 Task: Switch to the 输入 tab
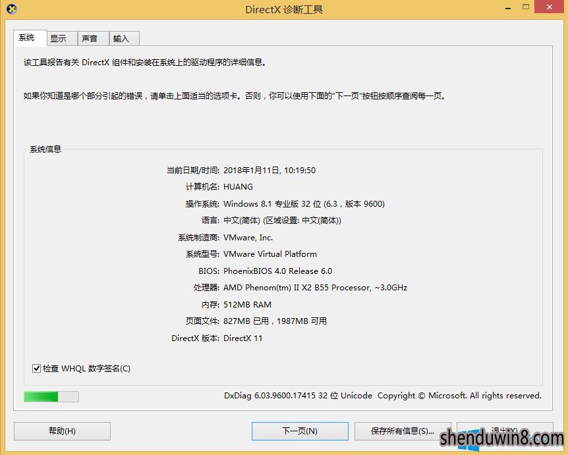[125, 38]
